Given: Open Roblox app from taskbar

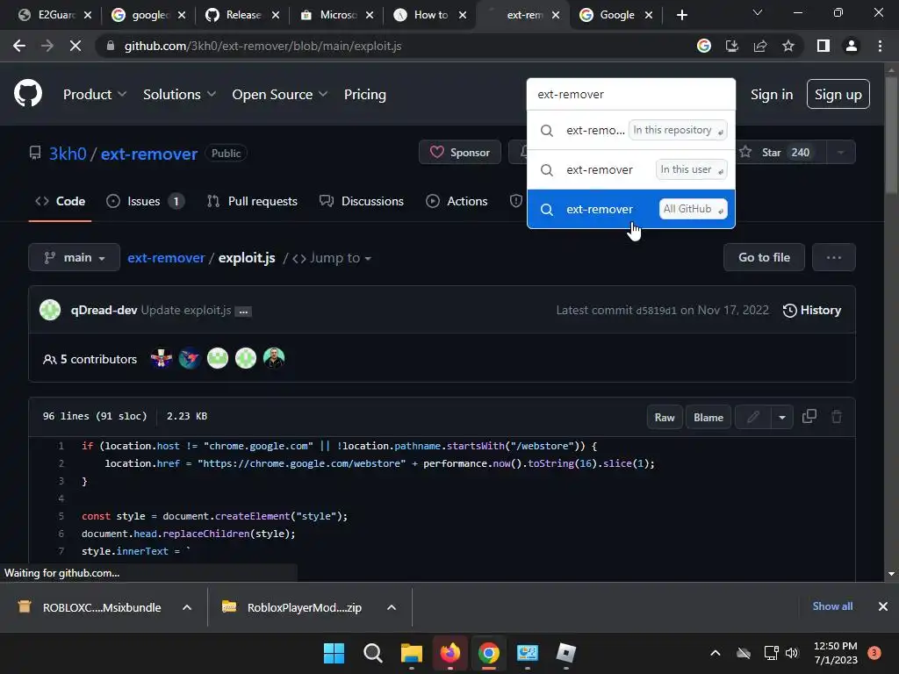Looking at the screenshot, I should click(x=566, y=653).
